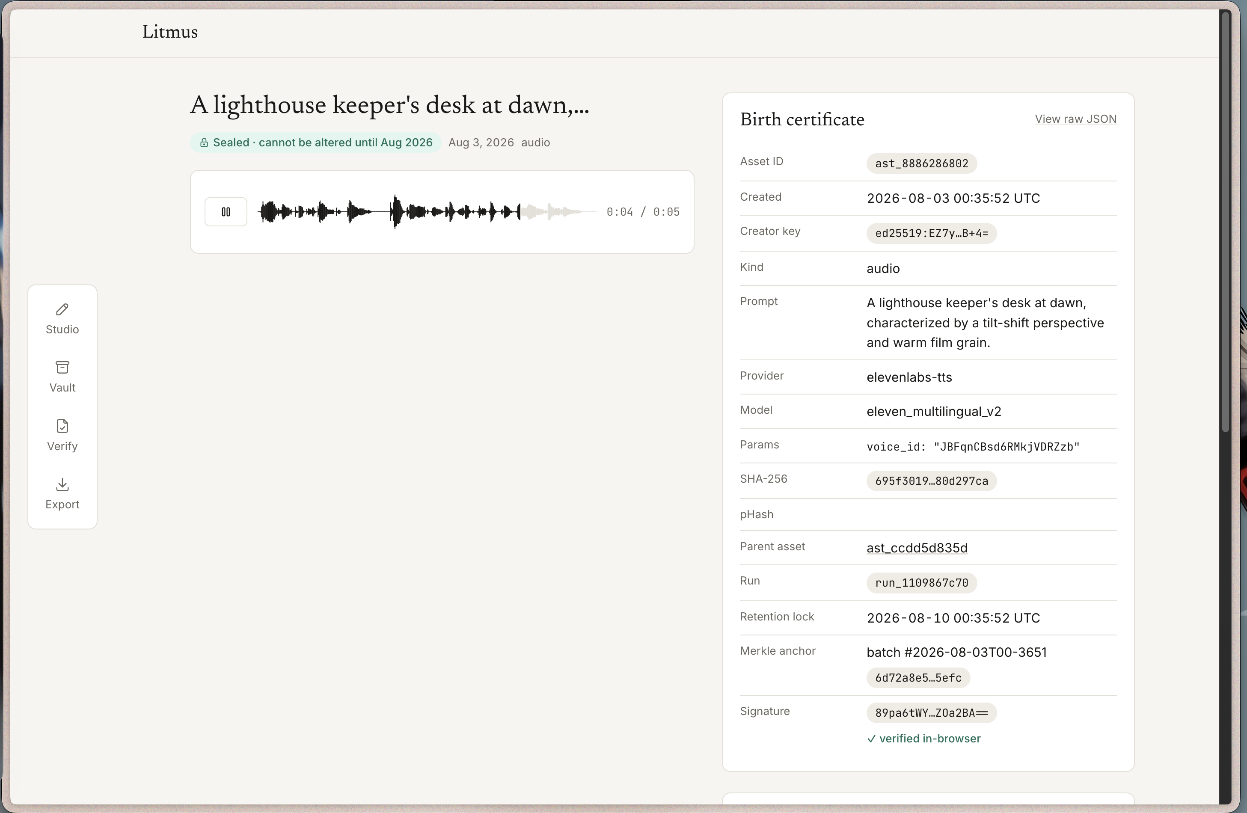Open the Export section

62,493
